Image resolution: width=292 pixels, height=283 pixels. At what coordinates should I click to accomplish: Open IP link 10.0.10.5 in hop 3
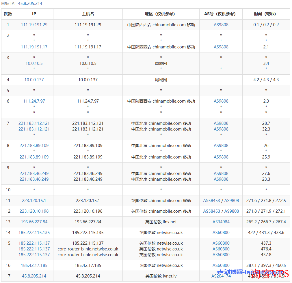point(34,63)
